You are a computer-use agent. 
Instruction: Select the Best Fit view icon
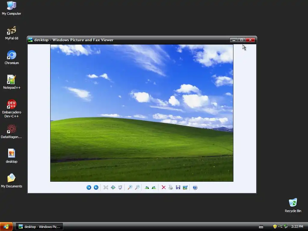point(106,187)
